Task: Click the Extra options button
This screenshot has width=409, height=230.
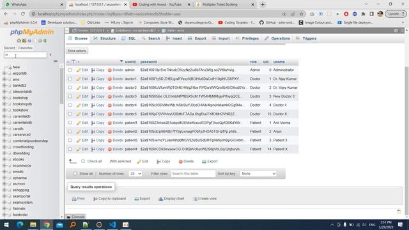Action: 77,51
